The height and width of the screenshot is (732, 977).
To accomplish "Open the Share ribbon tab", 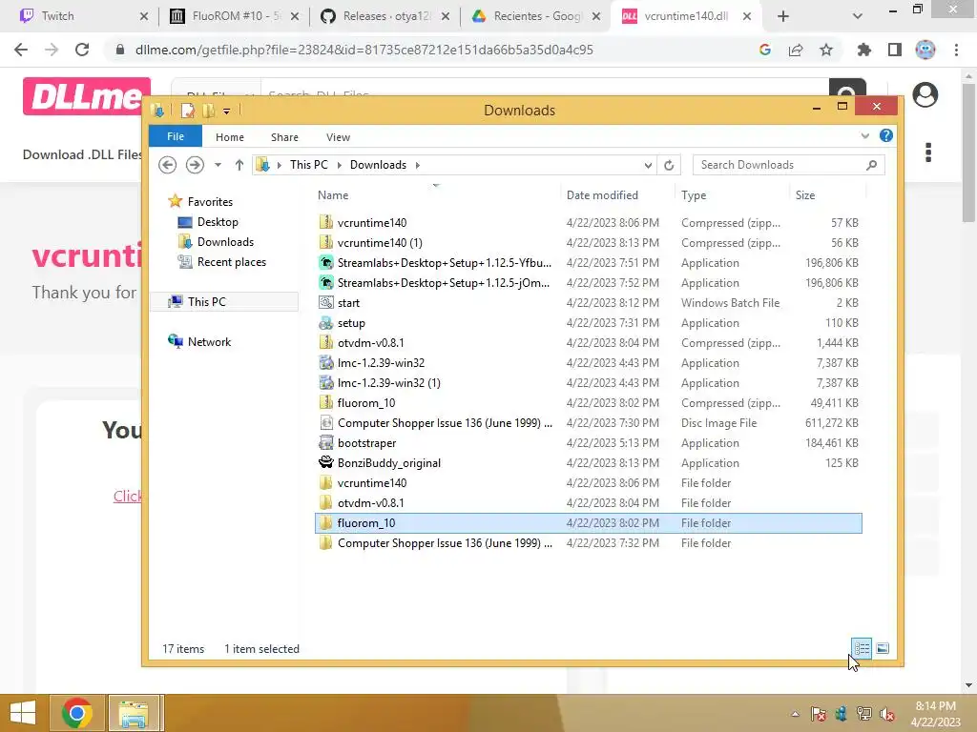I will (284, 137).
